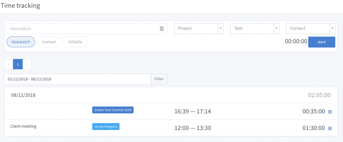The height and width of the screenshot is (142, 343).
Task: Switch to manual time entry mode
Action: pos(49,42)
